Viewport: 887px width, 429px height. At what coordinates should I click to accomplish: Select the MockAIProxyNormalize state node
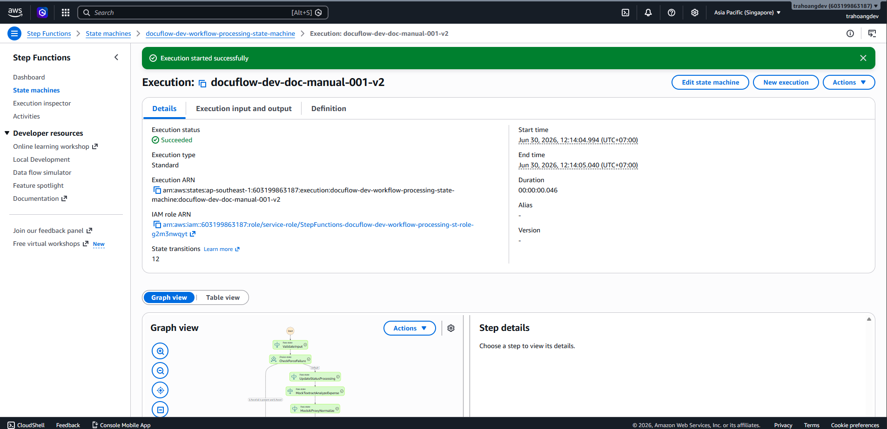[315, 409]
